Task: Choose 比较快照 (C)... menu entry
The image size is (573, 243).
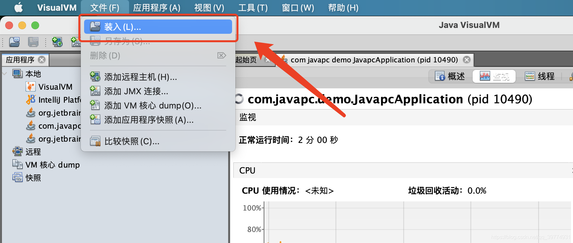Action: point(158,141)
